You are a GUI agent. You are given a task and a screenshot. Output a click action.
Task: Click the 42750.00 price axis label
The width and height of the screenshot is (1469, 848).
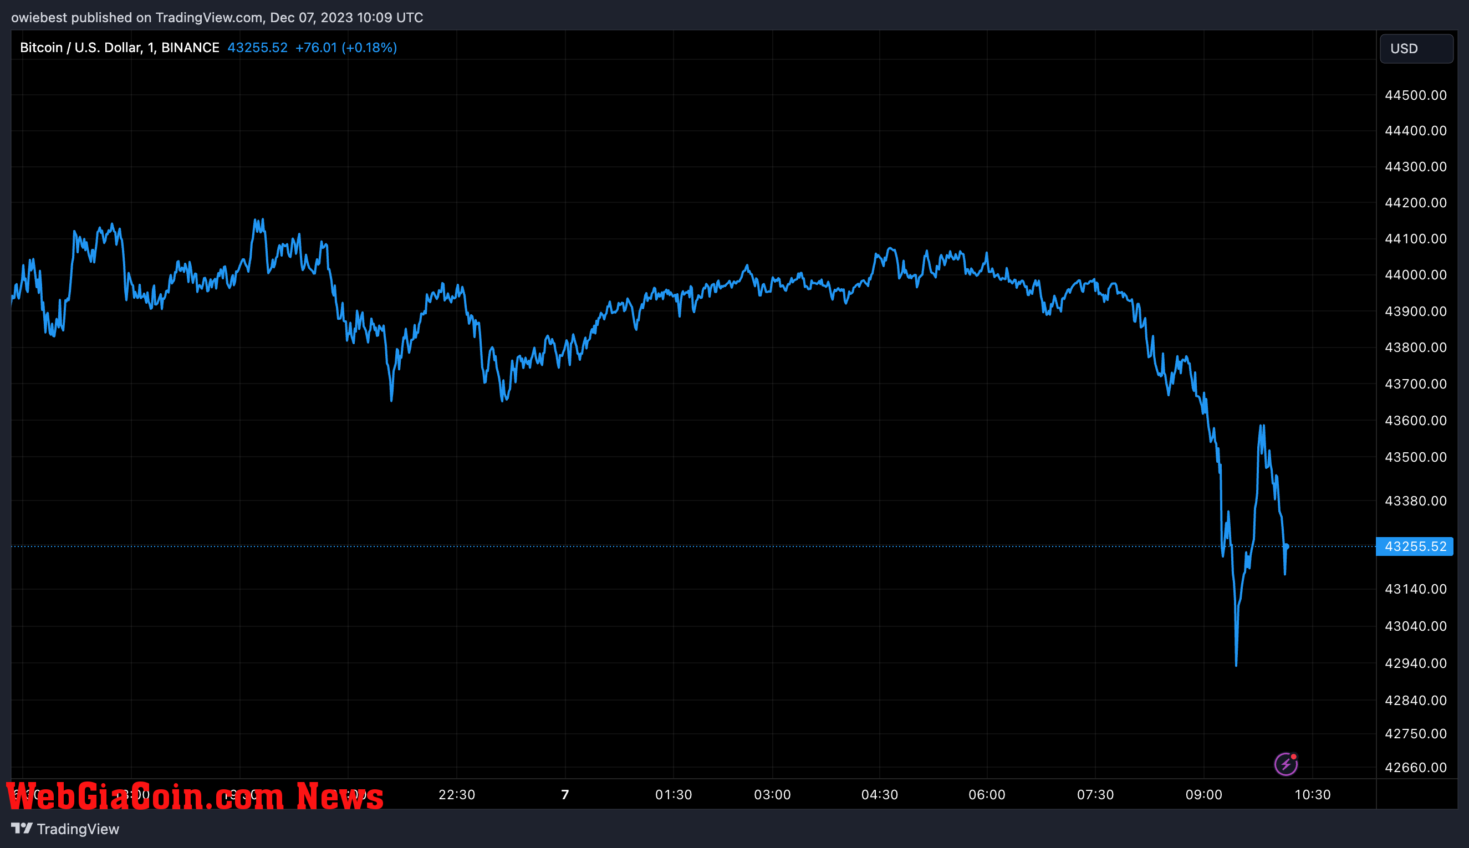(x=1415, y=733)
